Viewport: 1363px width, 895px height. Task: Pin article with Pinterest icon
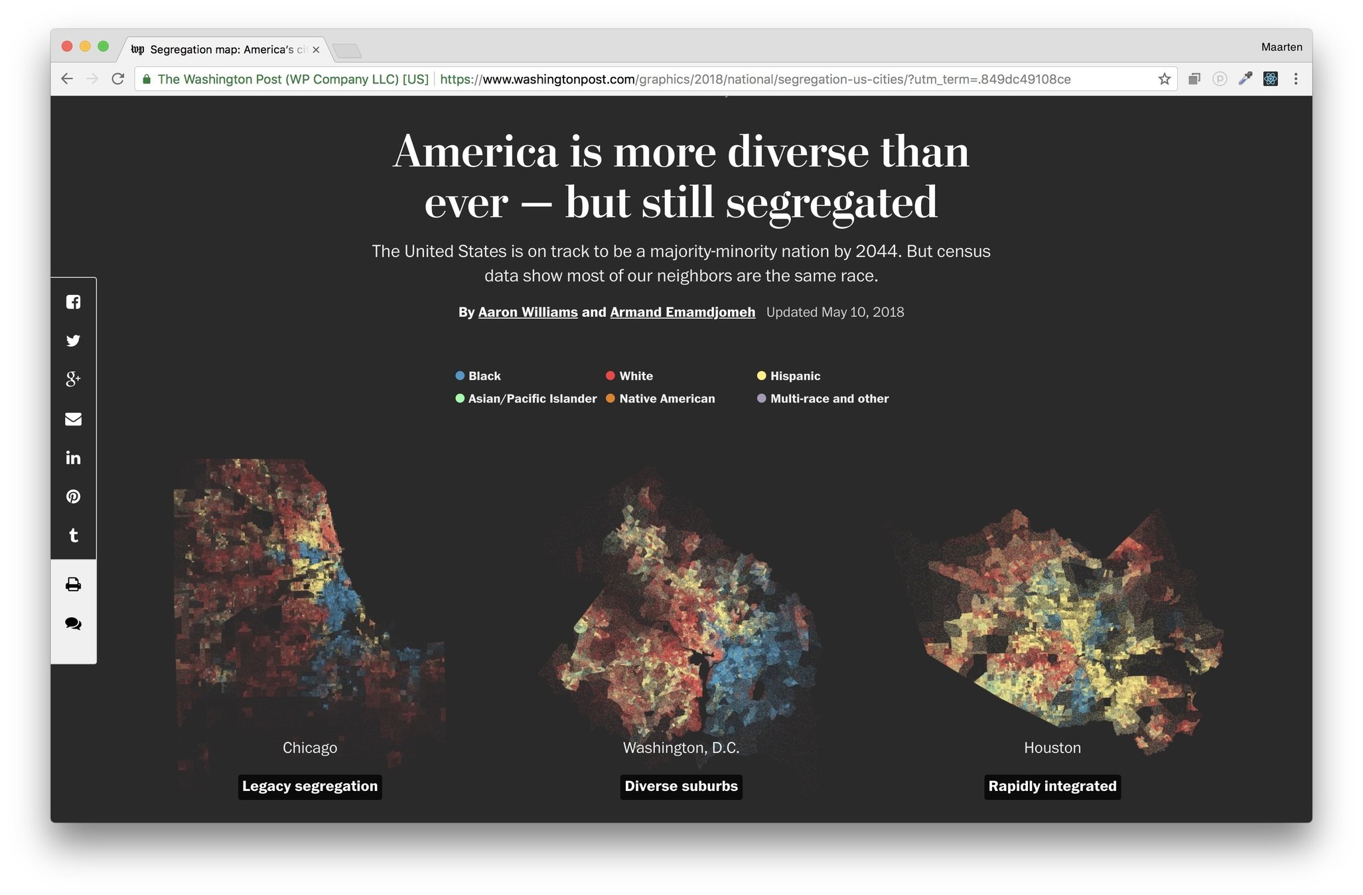(73, 497)
